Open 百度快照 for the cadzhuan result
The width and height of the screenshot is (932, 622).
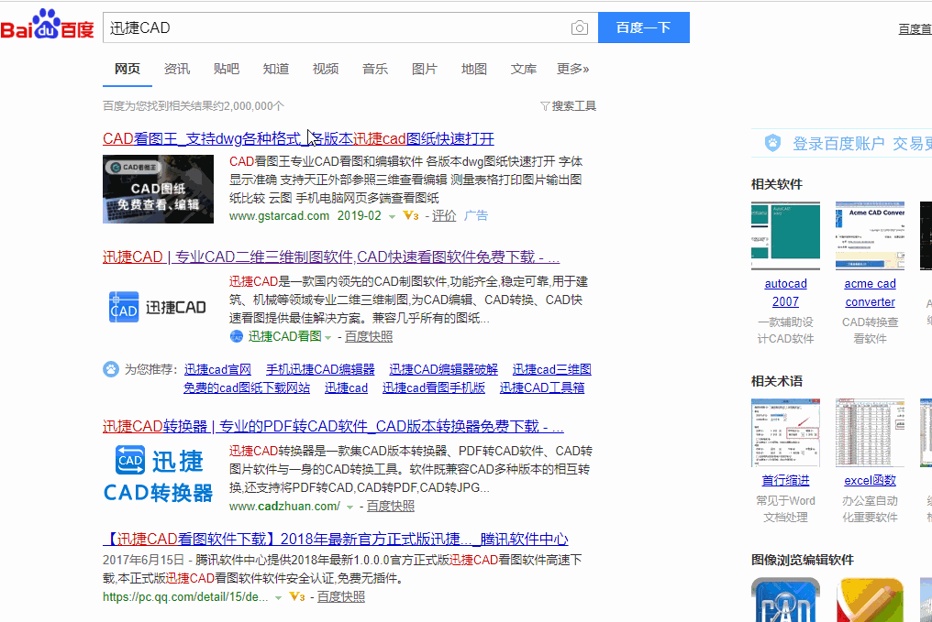pyautogui.click(x=391, y=507)
